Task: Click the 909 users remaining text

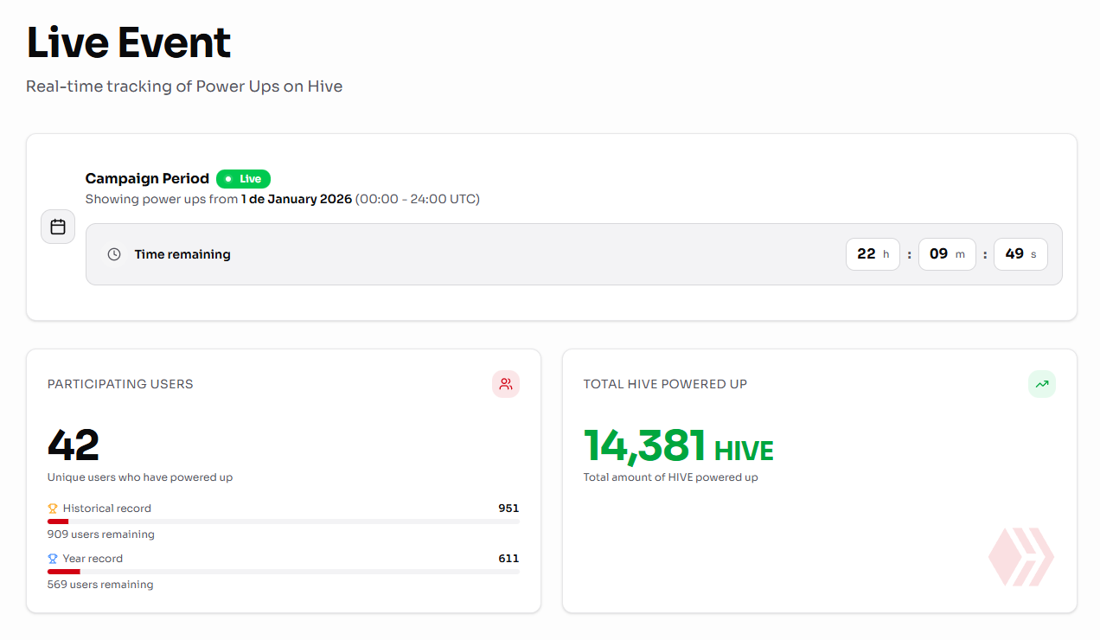Action: click(x=100, y=534)
